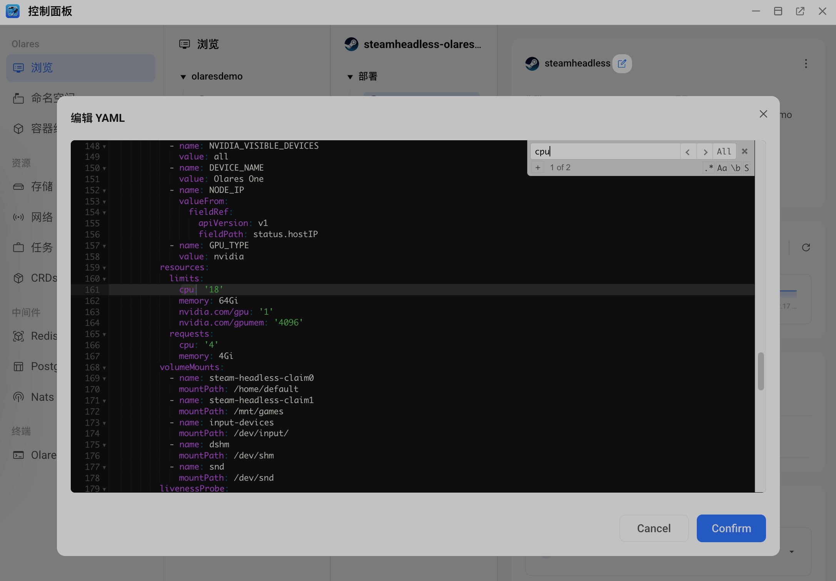Go to previous search match arrow
The image size is (836, 581).
pos(688,152)
